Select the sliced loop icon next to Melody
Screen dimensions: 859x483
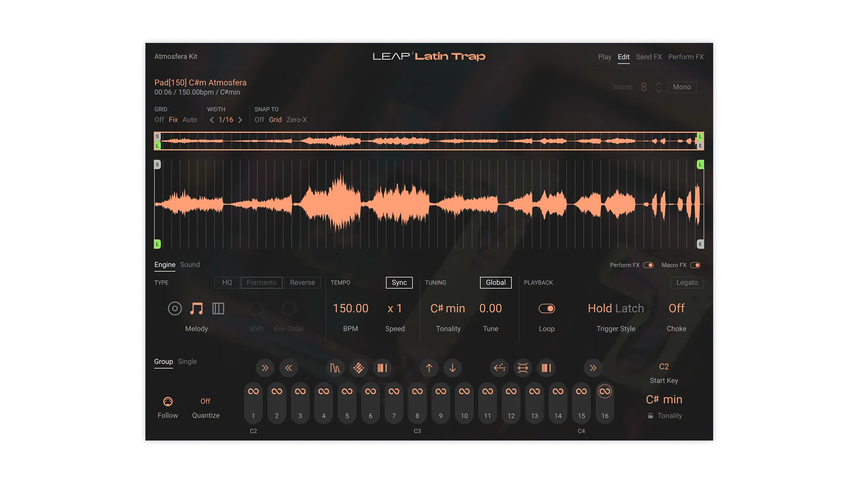pos(218,309)
